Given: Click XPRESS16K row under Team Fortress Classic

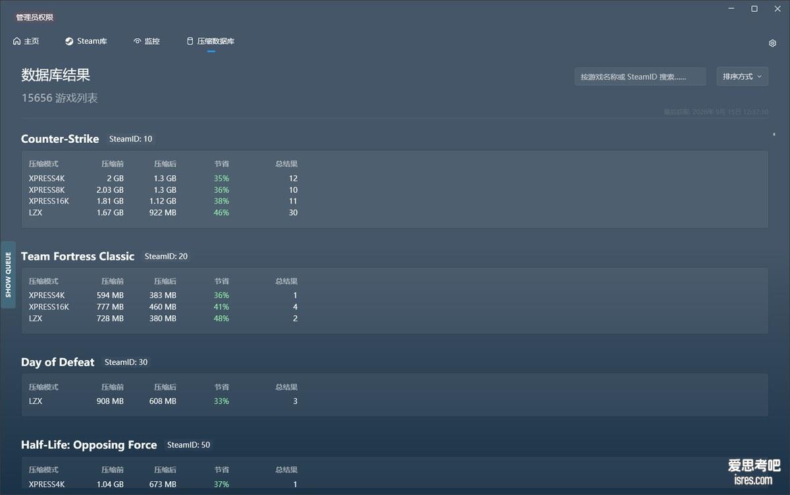Looking at the screenshot, I should point(163,307).
